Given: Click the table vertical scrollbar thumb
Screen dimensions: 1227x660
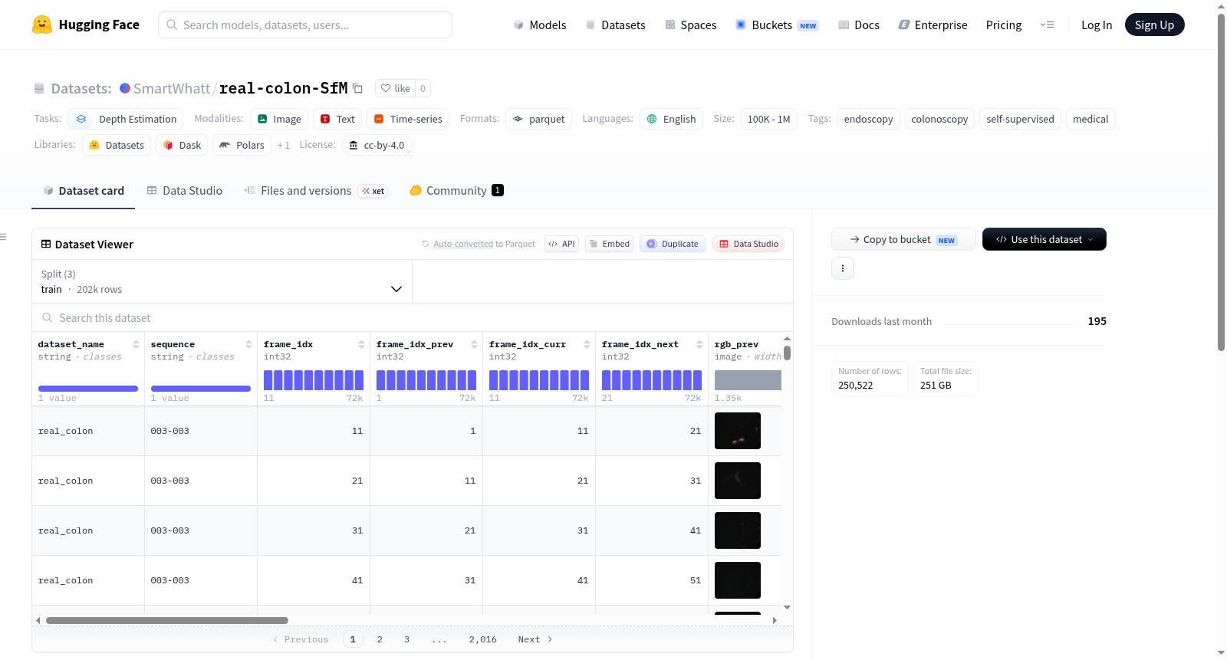Looking at the screenshot, I should point(787,353).
